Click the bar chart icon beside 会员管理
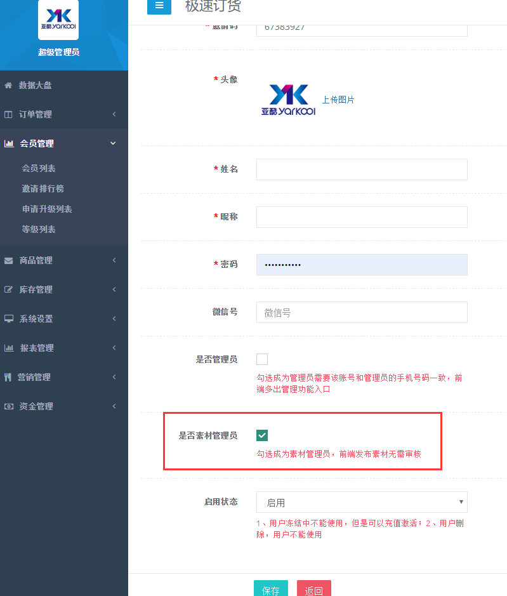The height and width of the screenshot is (596, 507). point(9,143)
